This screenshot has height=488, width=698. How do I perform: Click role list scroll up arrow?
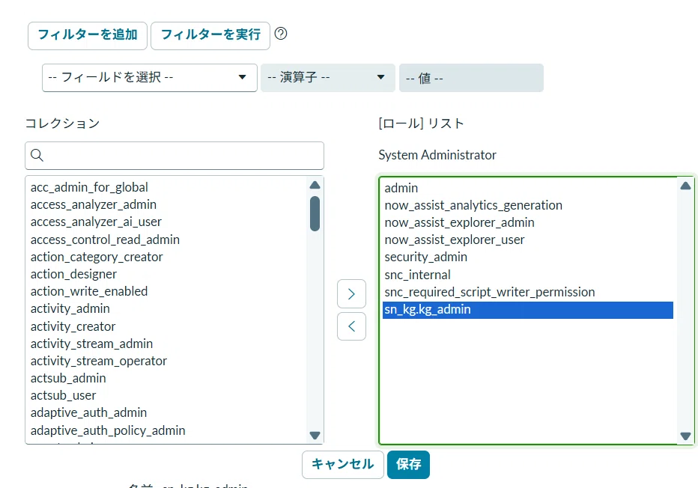tap(685, 186)
